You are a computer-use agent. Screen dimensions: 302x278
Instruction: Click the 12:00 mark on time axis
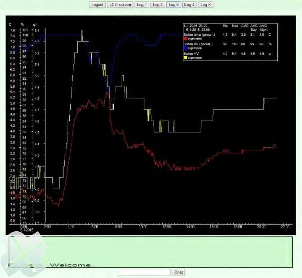point(166,227)
